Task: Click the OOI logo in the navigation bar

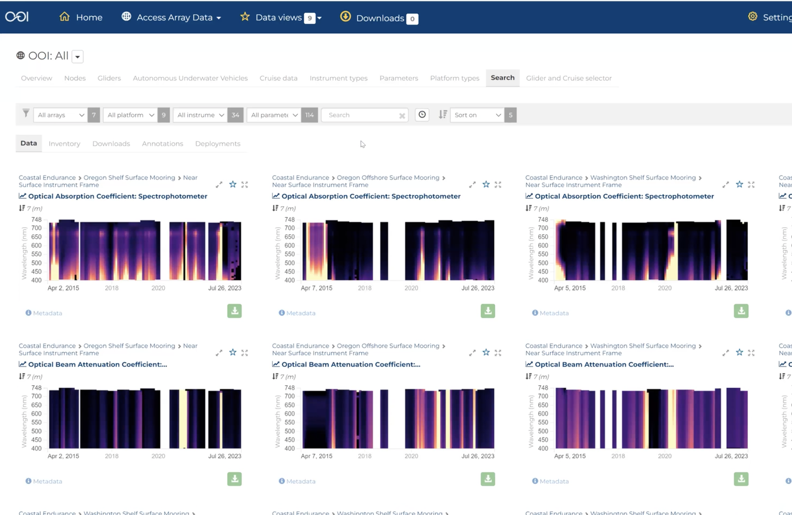Action: 17,16
